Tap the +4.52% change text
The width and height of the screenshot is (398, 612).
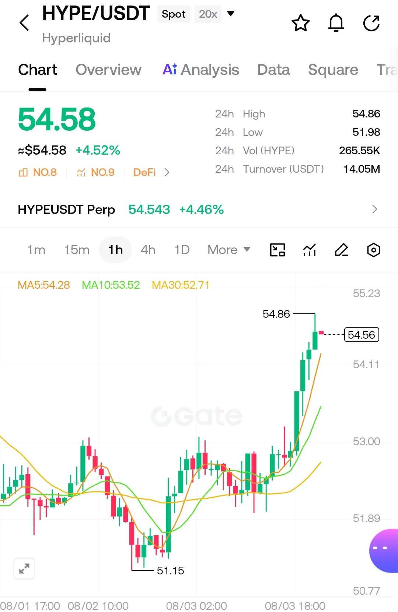pyautogui.click(x=98, y=150)
